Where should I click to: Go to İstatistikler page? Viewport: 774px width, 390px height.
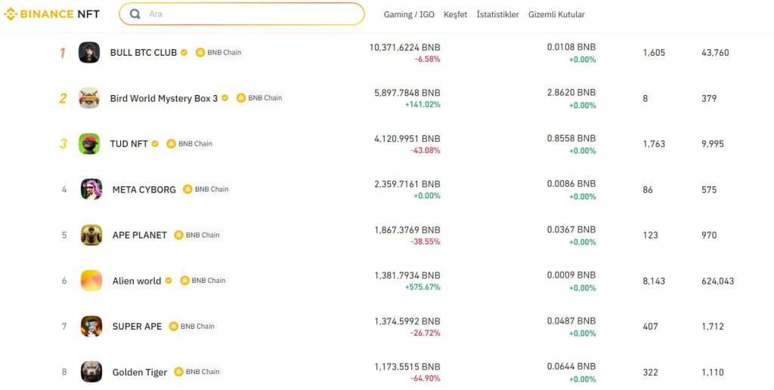497,14
